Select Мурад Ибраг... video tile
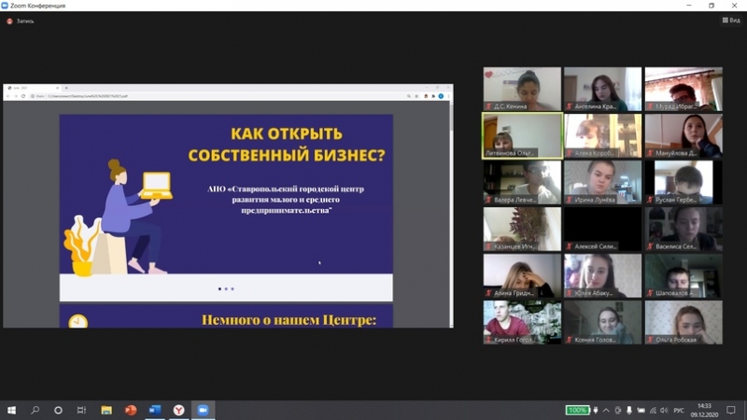Screen dimensions: 747x420 point(684,89)
